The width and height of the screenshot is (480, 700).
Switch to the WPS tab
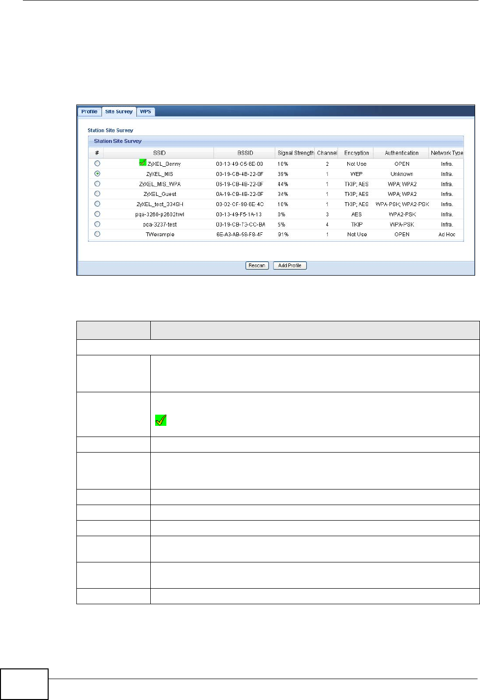(145, 112)
